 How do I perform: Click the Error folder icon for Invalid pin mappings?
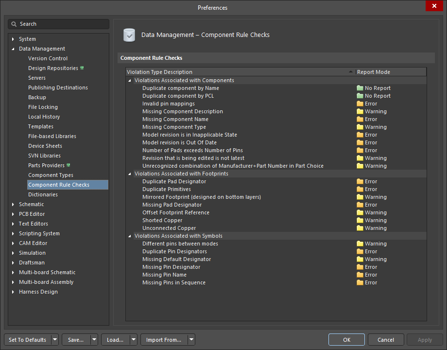tap(360, 104)
